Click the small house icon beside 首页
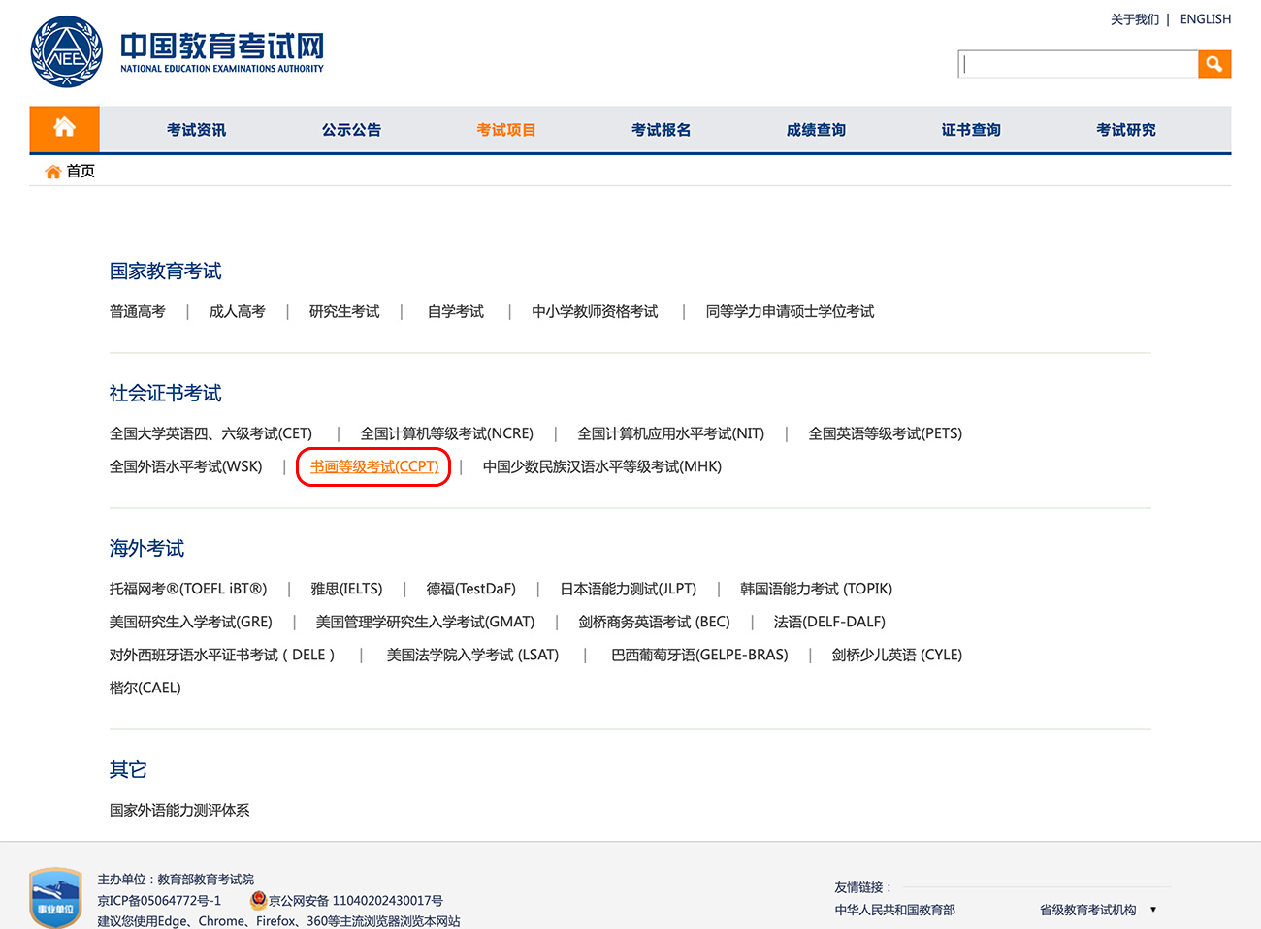Image resolution: width=1261 pixels, height=929 pixels. [x=52, y=172]
